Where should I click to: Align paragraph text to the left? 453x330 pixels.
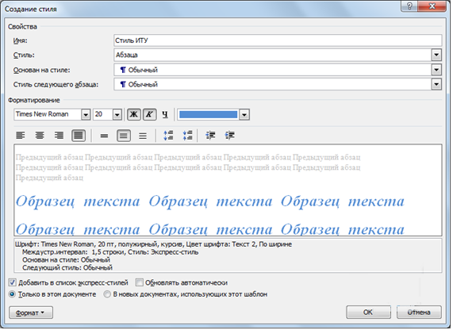(x=21, y=136)
